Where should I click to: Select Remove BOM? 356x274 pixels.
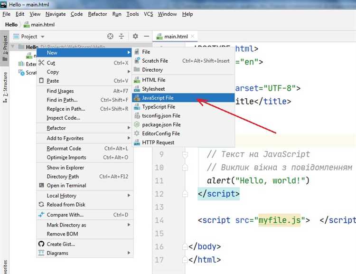pos(85,234)
